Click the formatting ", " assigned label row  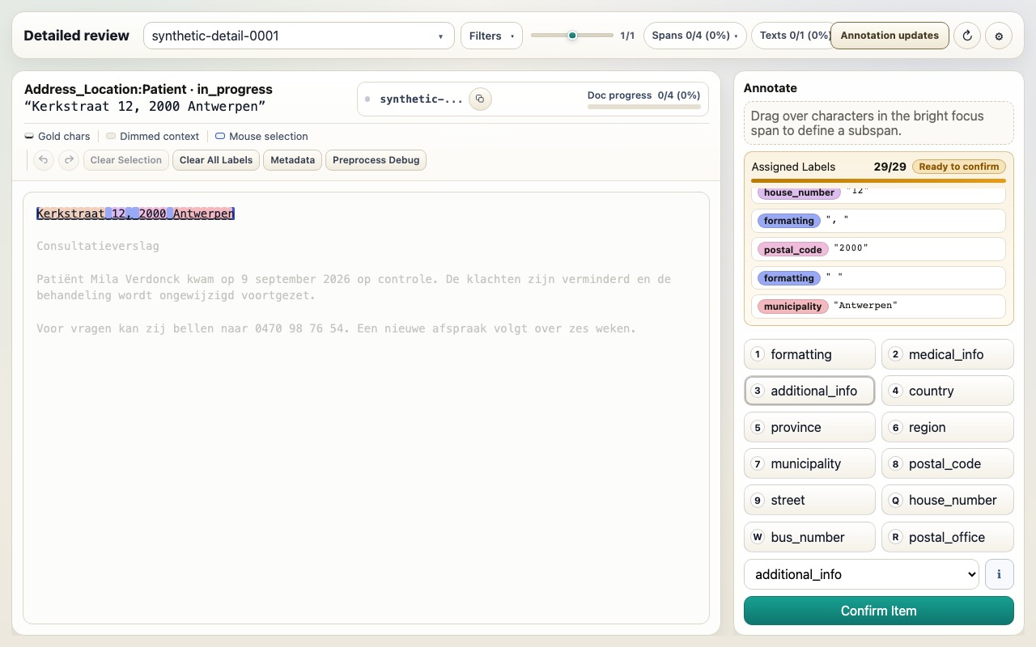[x=879, y=221]
